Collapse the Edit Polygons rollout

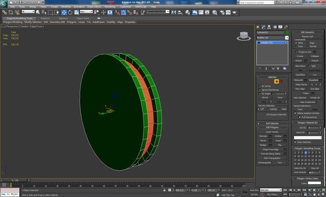point(272,127)
